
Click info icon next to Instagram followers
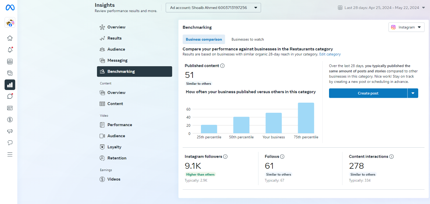coord(225,156)
